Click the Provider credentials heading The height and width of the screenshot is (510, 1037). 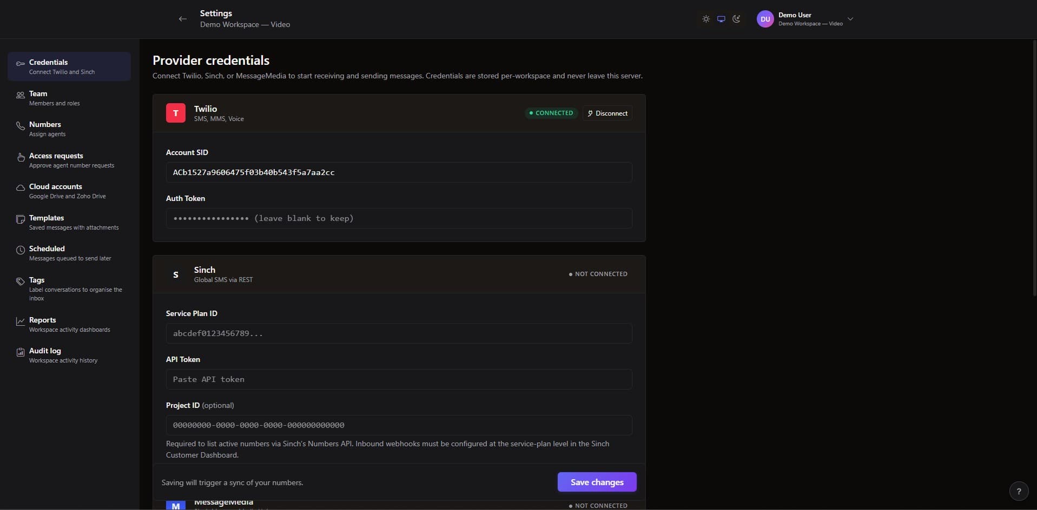coord(211,61)
